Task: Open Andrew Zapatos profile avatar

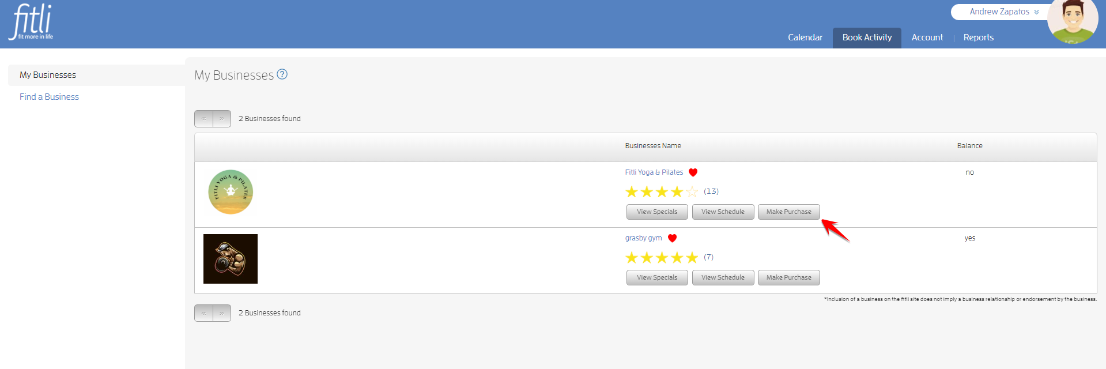Action: tap(1072, 21)
